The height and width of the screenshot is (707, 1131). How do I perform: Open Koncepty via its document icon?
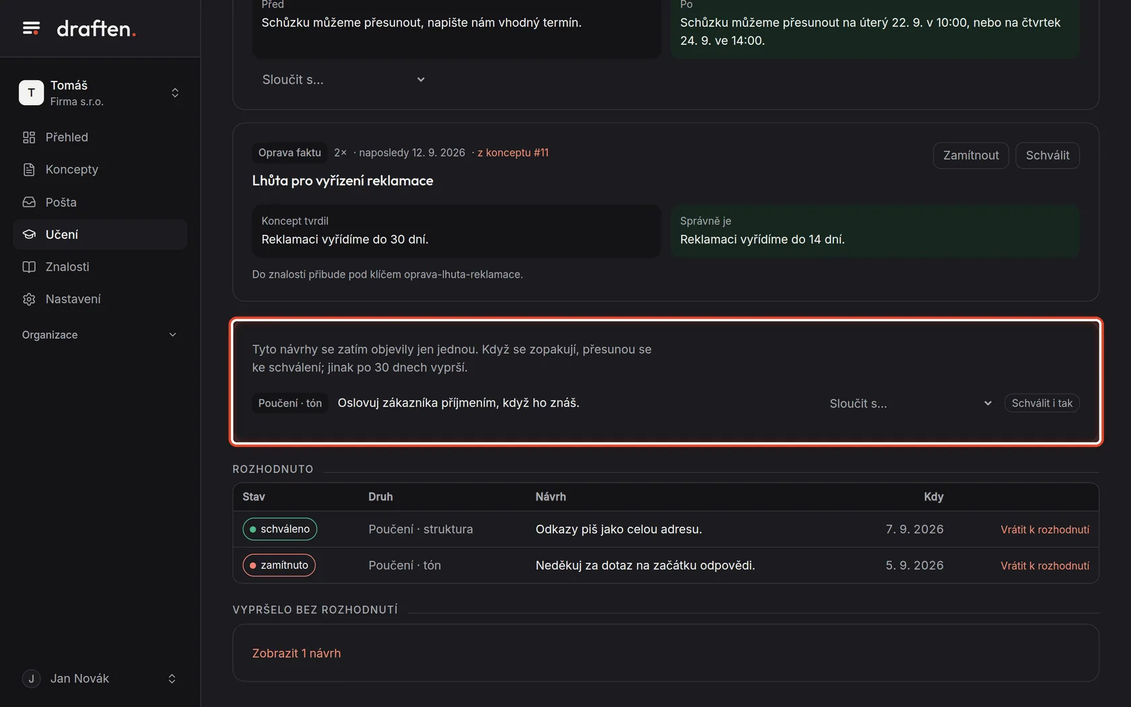coord(29,170)
